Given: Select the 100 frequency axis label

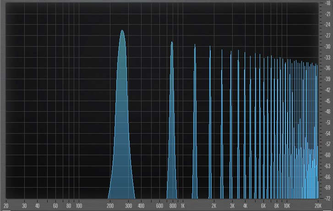Looking at the screenshot, I should click(79, 206).
